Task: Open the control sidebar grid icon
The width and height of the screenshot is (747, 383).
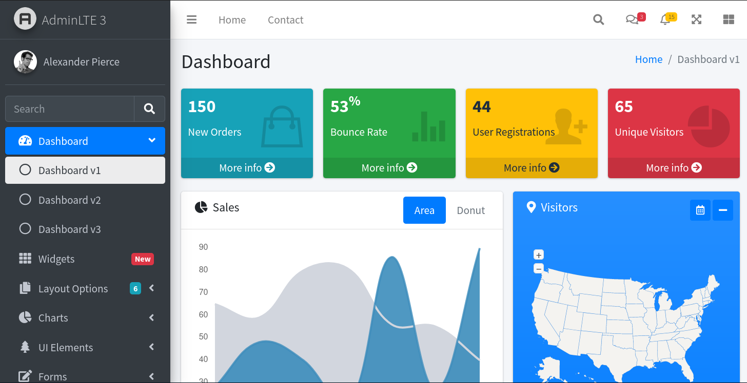Action: pos(729,20)
